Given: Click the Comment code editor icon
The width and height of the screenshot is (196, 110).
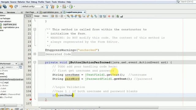Looking at the screenshot, I should pos(118,16).
